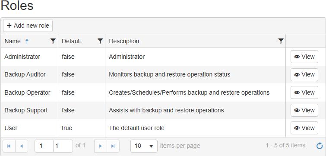
Task: Open the items per page dropdown
Action: (144, 146)
